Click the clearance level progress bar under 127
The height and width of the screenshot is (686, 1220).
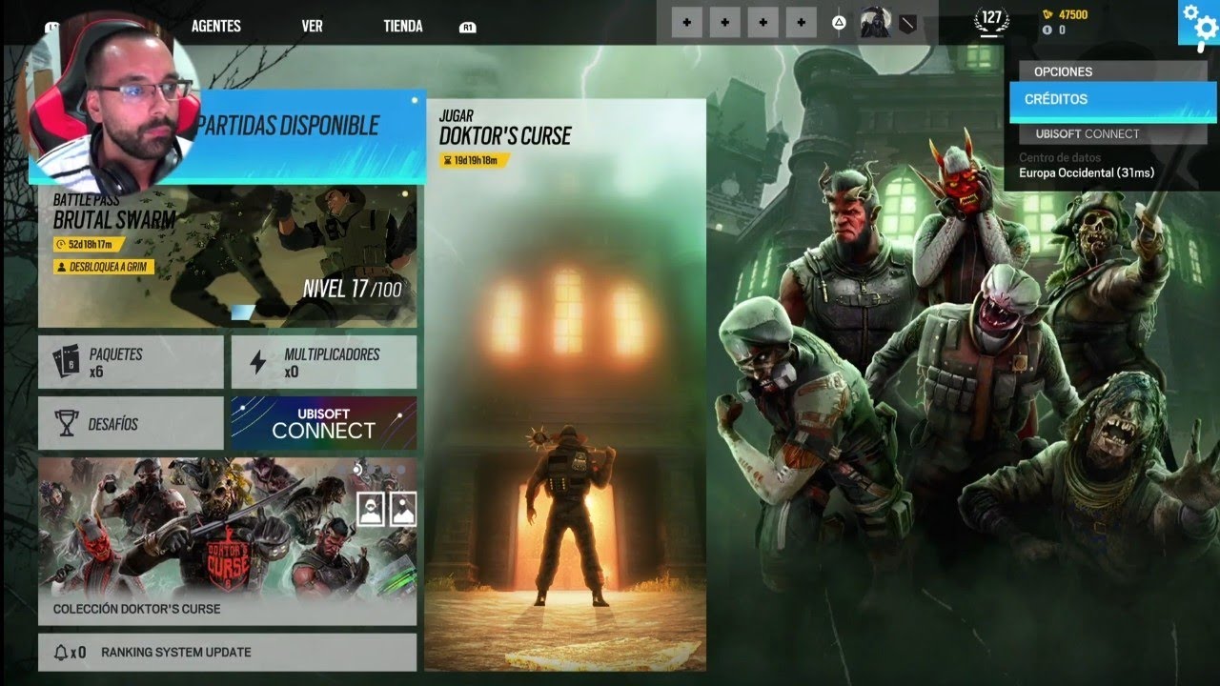[x=993, y=37]
